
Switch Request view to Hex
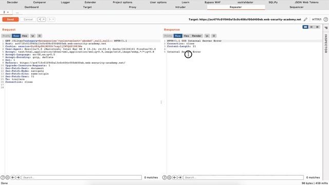25,36
